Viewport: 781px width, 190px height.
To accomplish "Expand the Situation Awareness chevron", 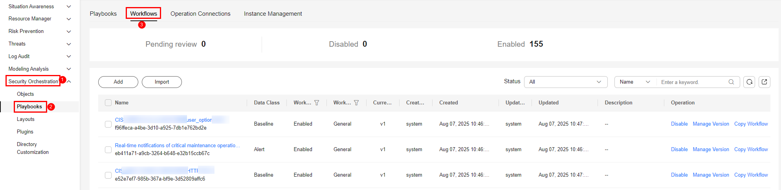I will pos(69,7).
